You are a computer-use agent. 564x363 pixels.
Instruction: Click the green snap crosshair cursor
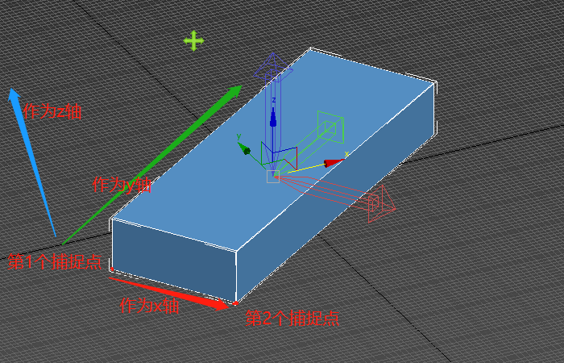(x=193, y=40)
